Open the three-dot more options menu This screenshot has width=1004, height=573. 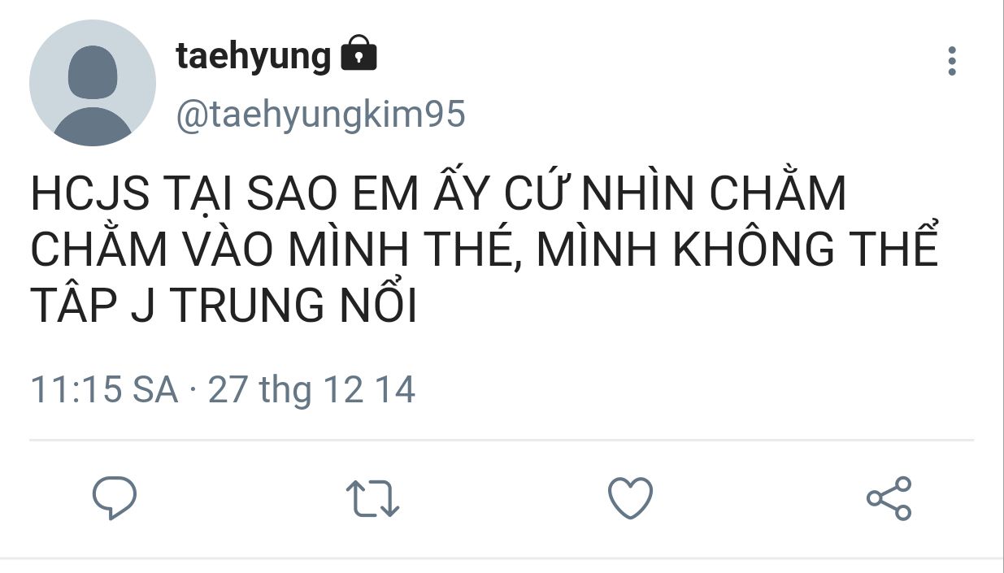pyautogui.click(x=951, y=62)
